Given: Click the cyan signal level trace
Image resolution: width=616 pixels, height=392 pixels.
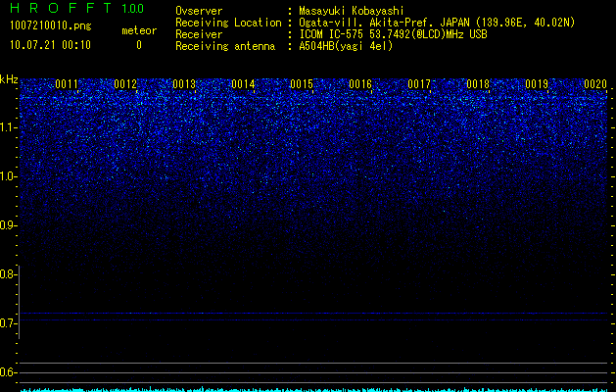Looking at the screenshot, I should tap(314, 390).
